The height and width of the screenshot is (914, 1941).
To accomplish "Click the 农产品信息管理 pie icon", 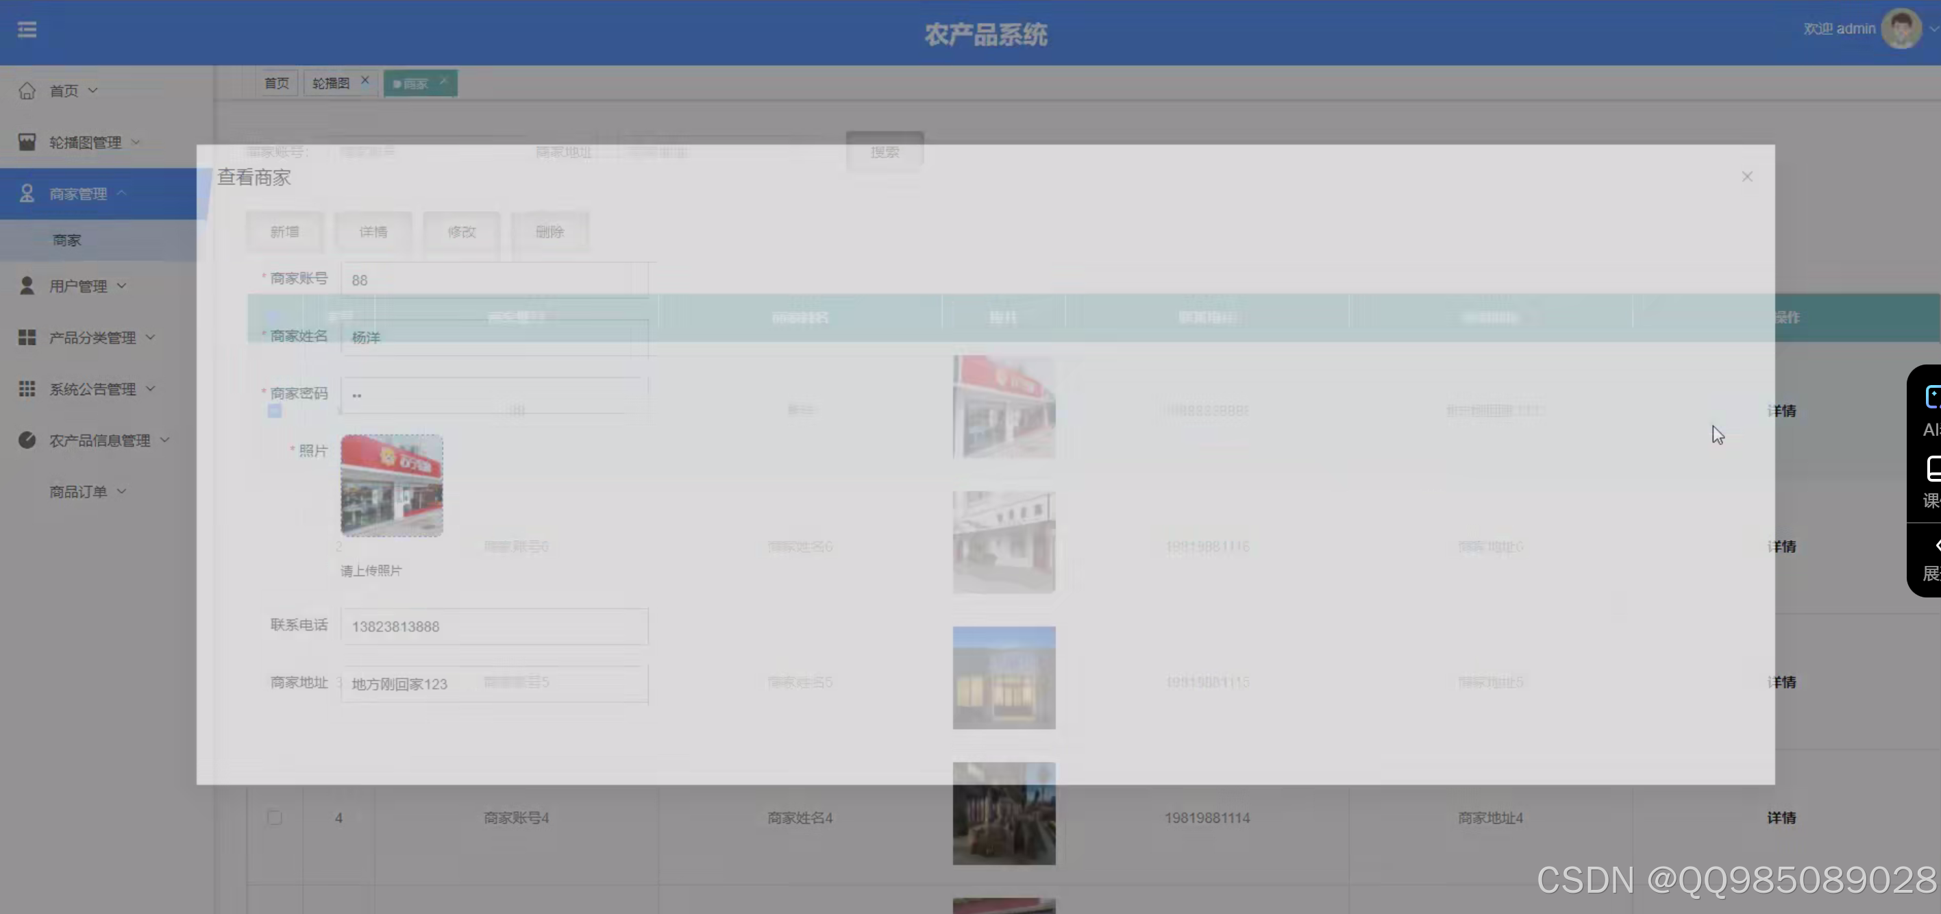I will (x=27, y=440).
